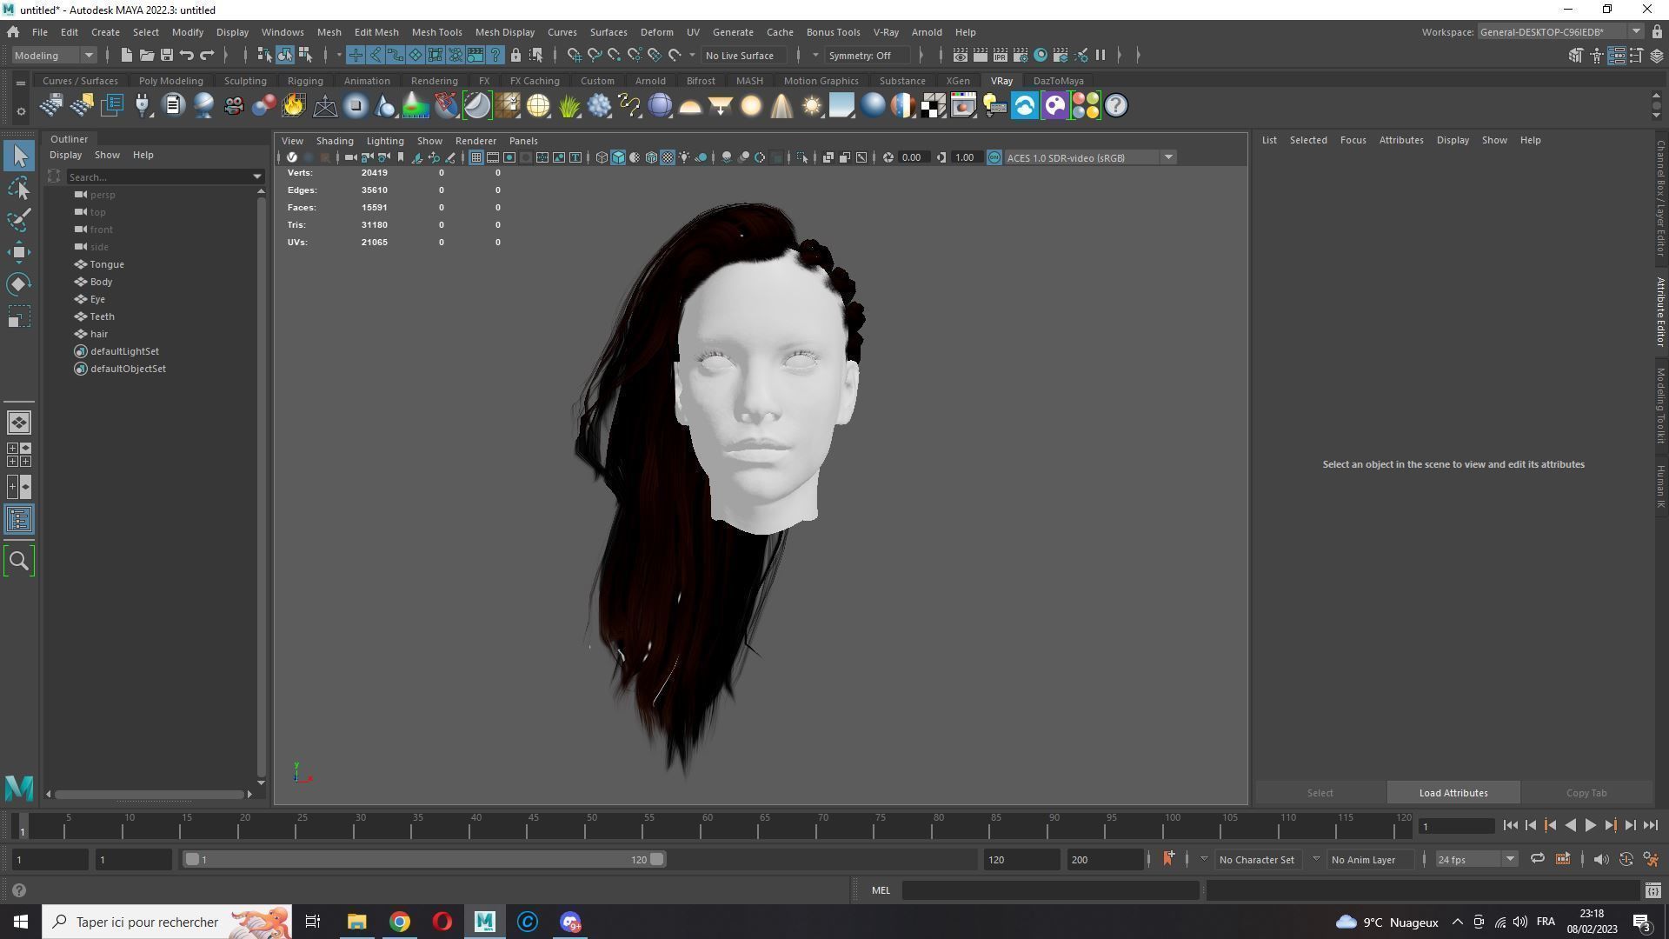Activate the Rotate tool in toolbox
1669x939 pixels.
coord(19,284)
